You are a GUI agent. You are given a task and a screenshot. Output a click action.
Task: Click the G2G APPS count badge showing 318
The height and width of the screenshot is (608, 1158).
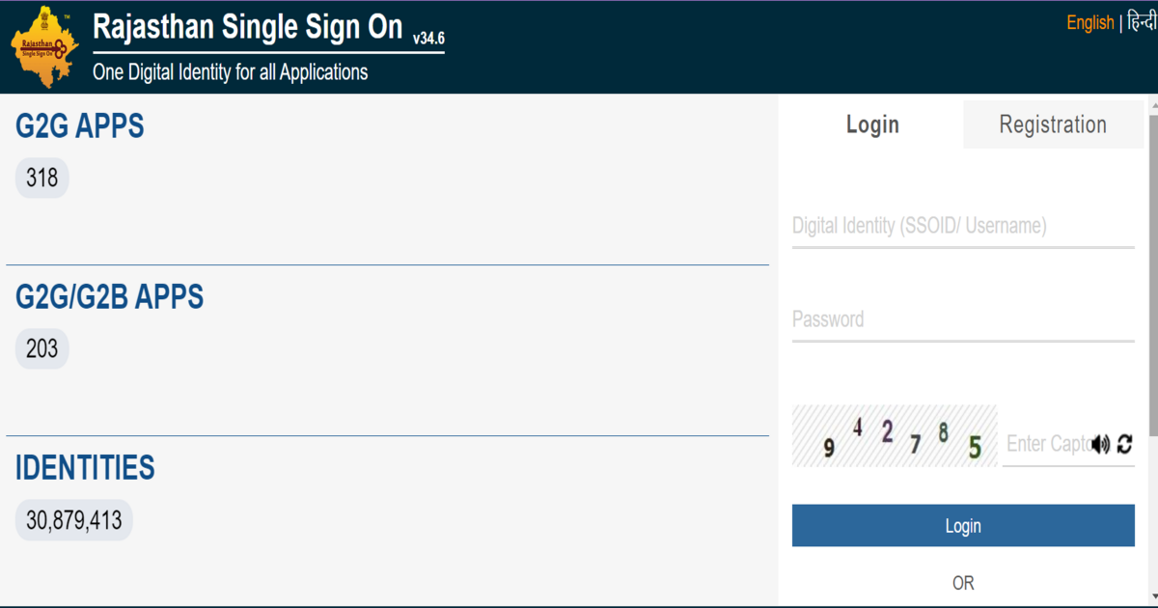coord(41,178)
